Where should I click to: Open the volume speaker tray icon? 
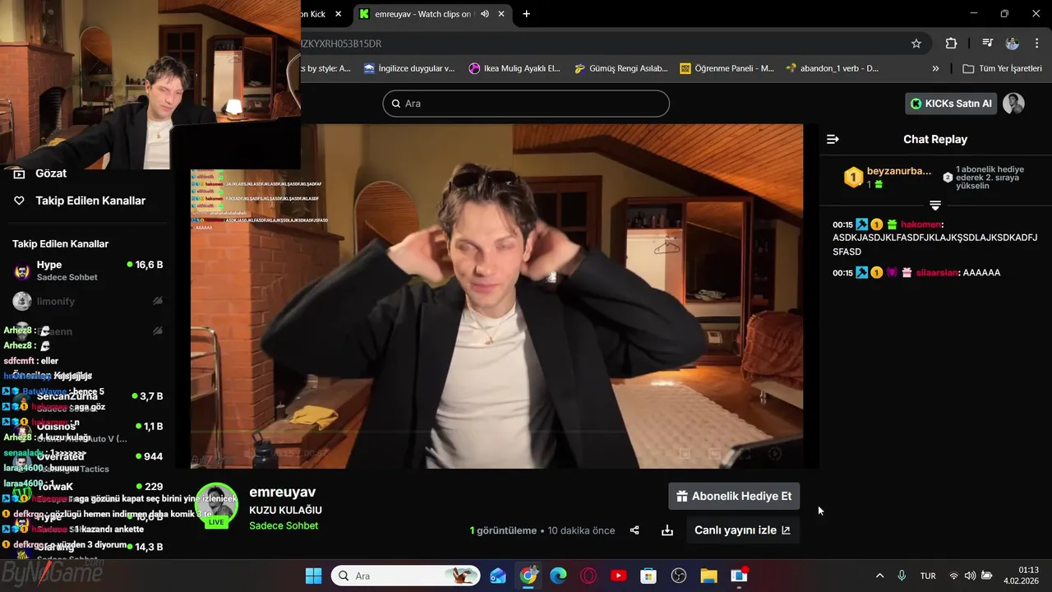pos(971,576)
